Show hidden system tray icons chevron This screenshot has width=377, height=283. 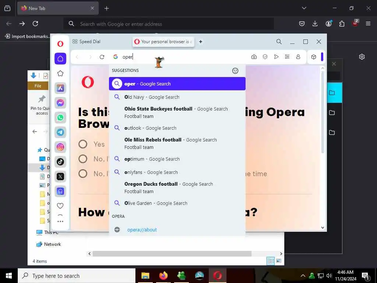303,276
